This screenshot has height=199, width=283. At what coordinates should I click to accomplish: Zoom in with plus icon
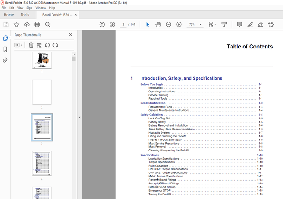[179, 24]
